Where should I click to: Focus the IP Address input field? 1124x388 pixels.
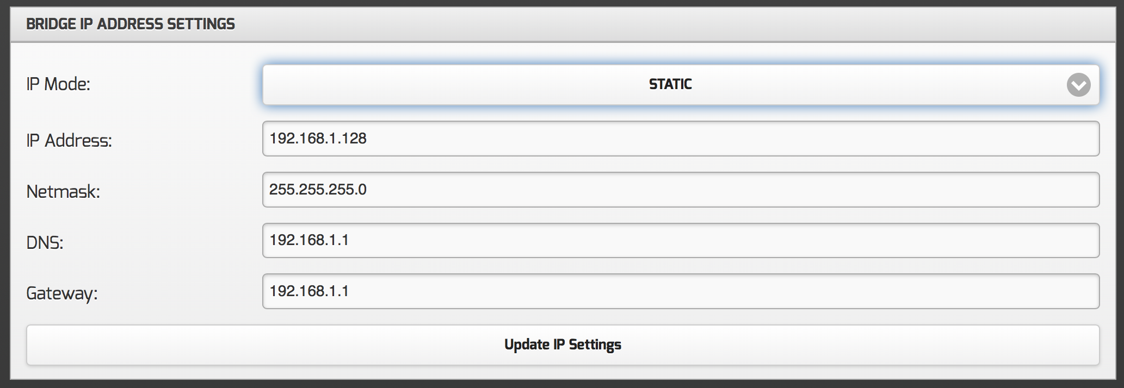pos(680,139)
